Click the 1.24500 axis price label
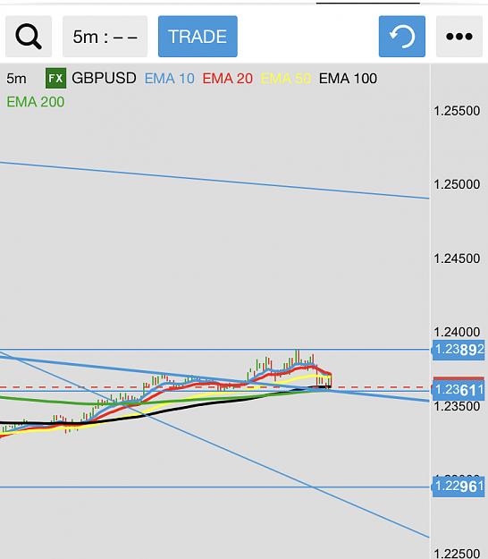 pos(457,258)
